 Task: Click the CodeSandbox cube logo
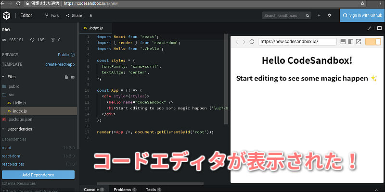[7, 15]
